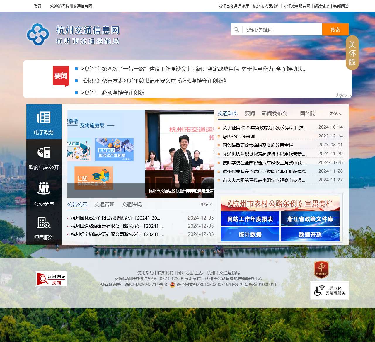Switch to 关怀版 mode
The height and width of the screenshot is (342, 375).
(x=352, y=53)
